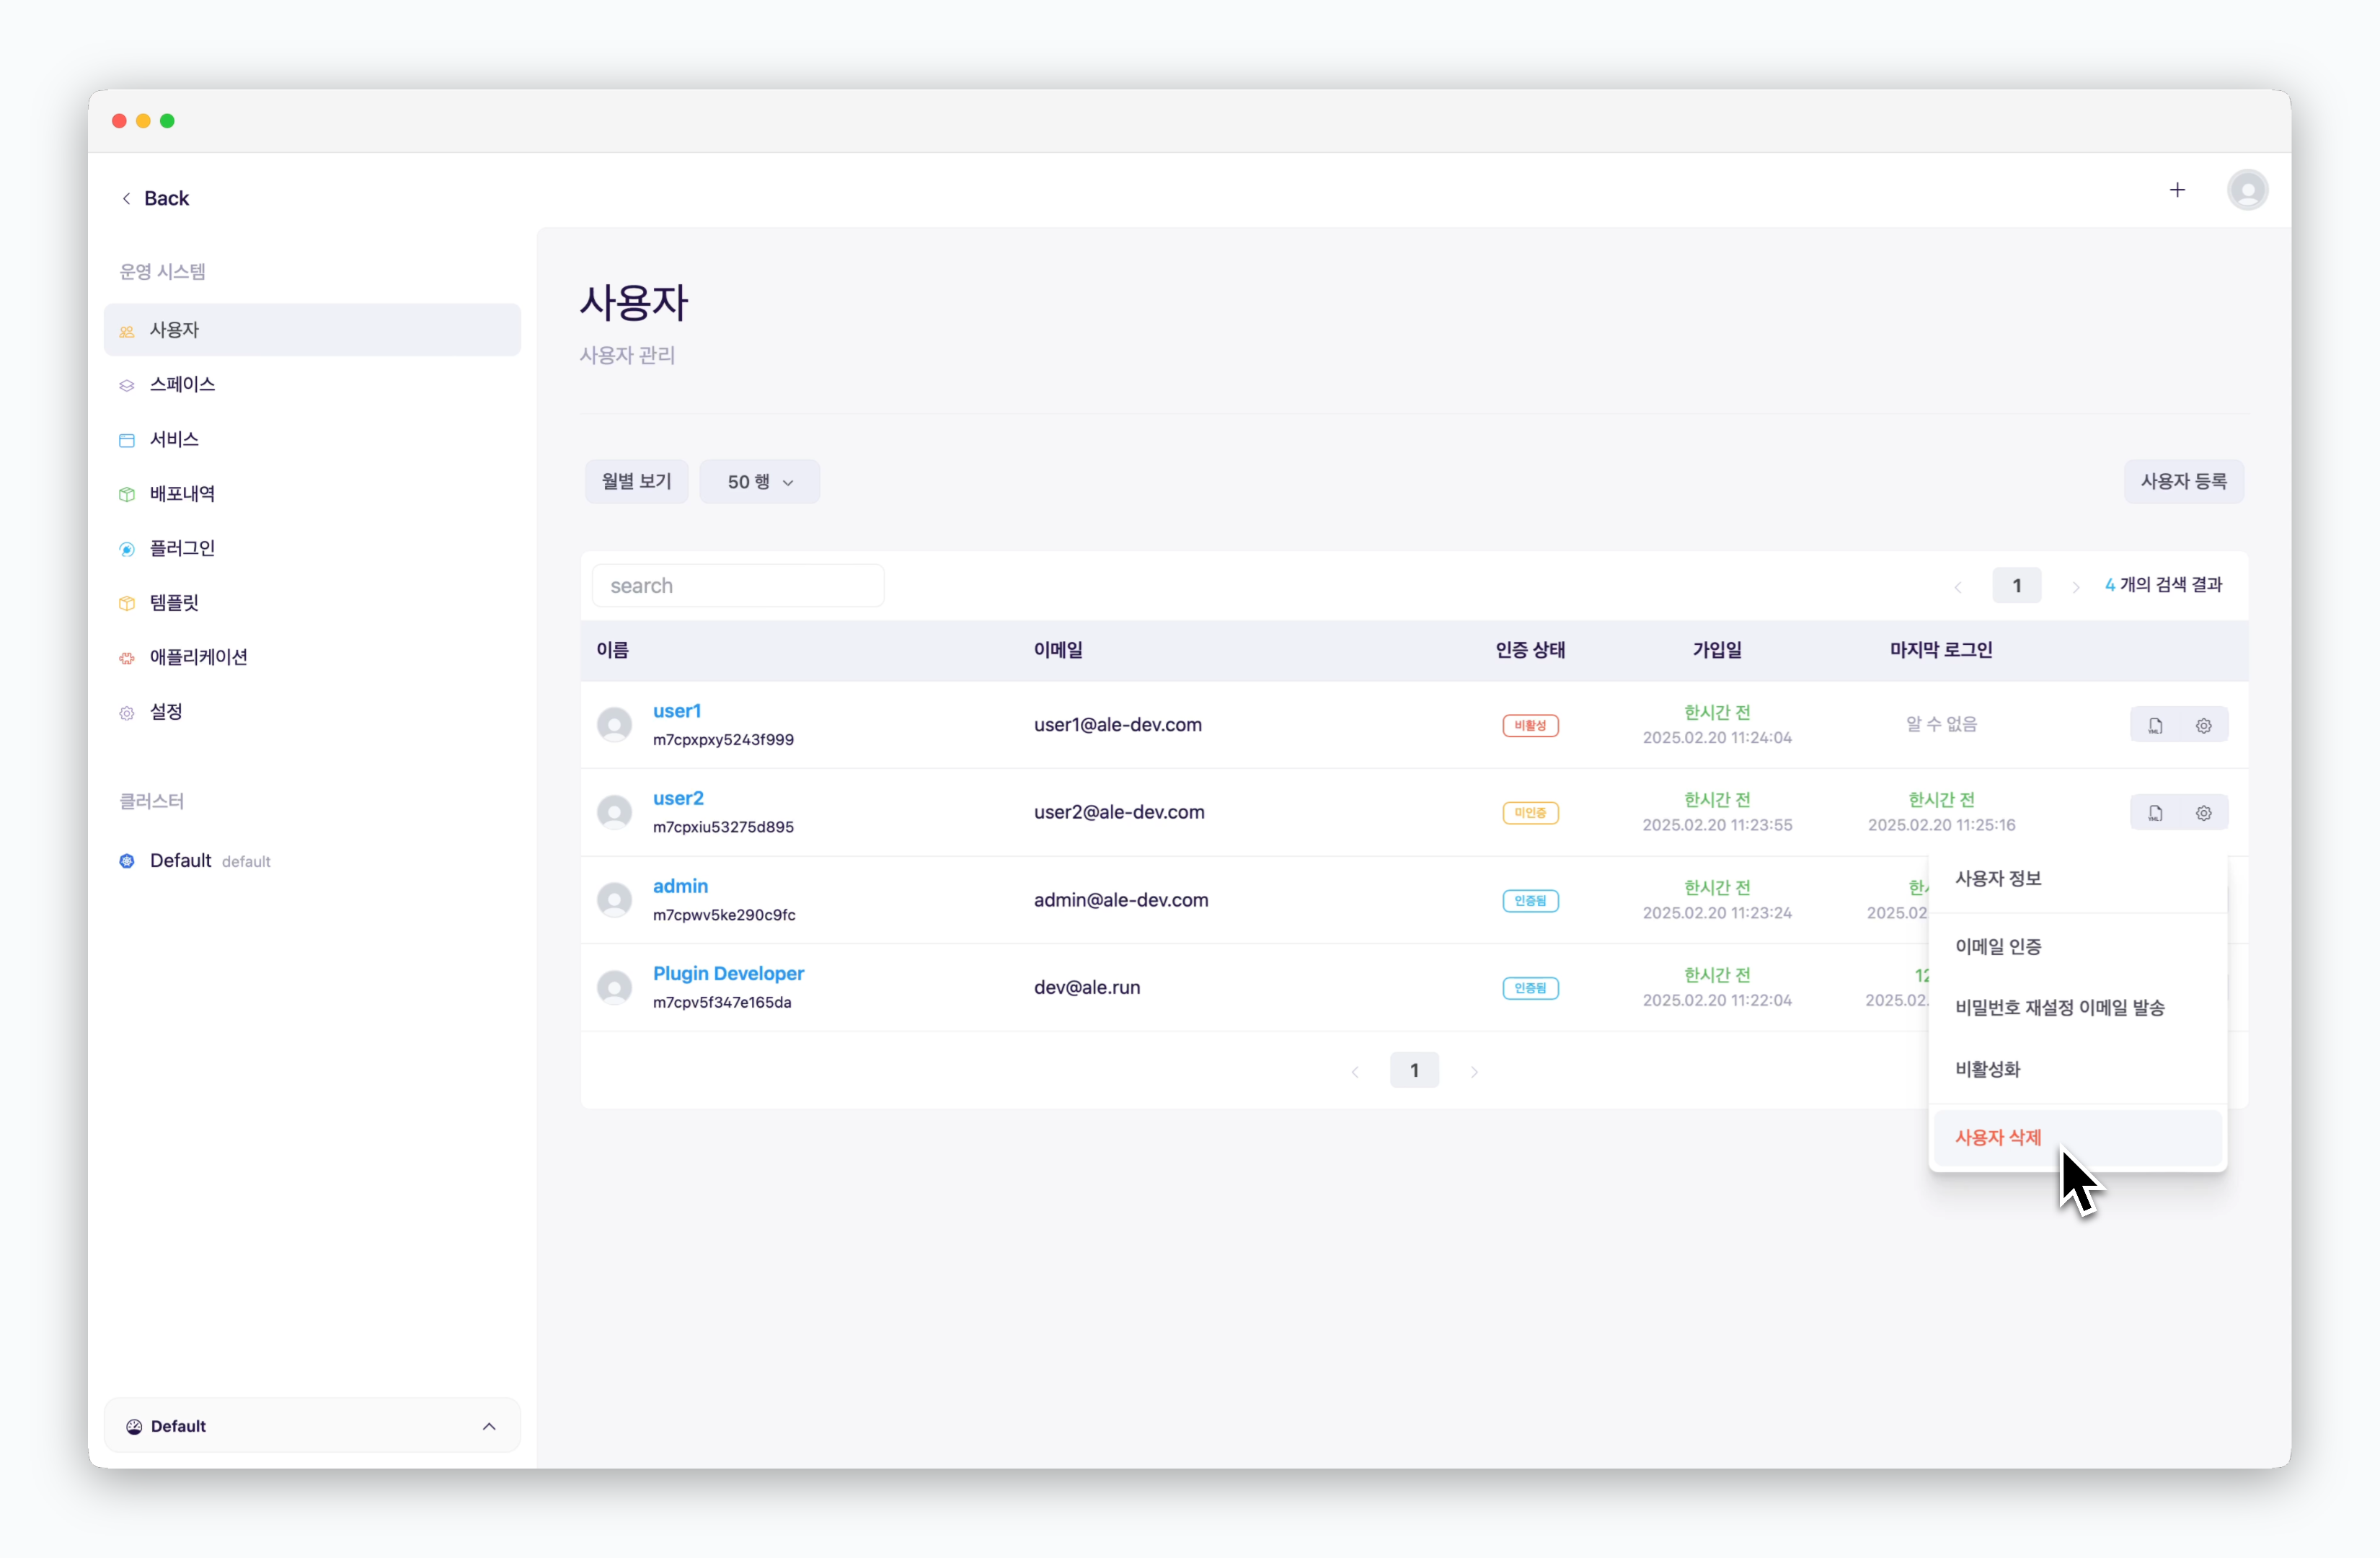Open 배포내역 in the sidebar
The width and height of the screenshot is (2380, 1558).
pyautogui.click(x=312, y=493)
